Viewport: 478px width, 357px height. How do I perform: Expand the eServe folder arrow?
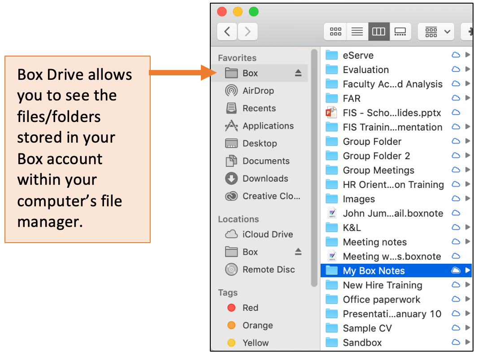click(467, 55)
